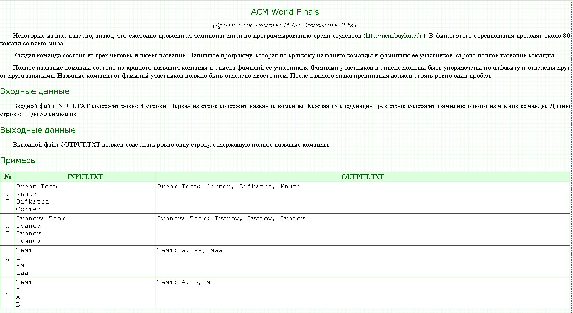The height and width of the screenshot is (313, 573).
Task: Click the ACM World Finals title
Action: click(x=285, y=12)
